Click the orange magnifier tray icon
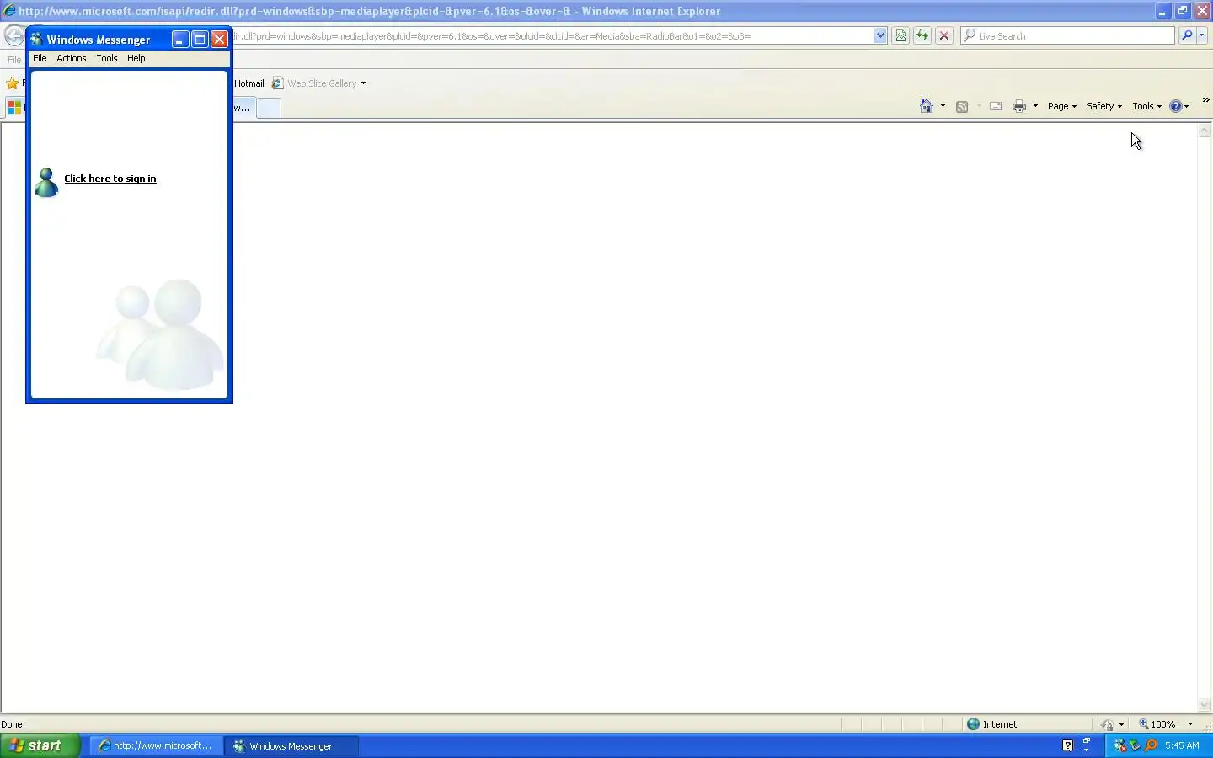 click(x=1151, y=745)
